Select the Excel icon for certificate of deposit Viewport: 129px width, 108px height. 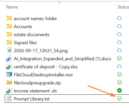click(x=9, y=67)
